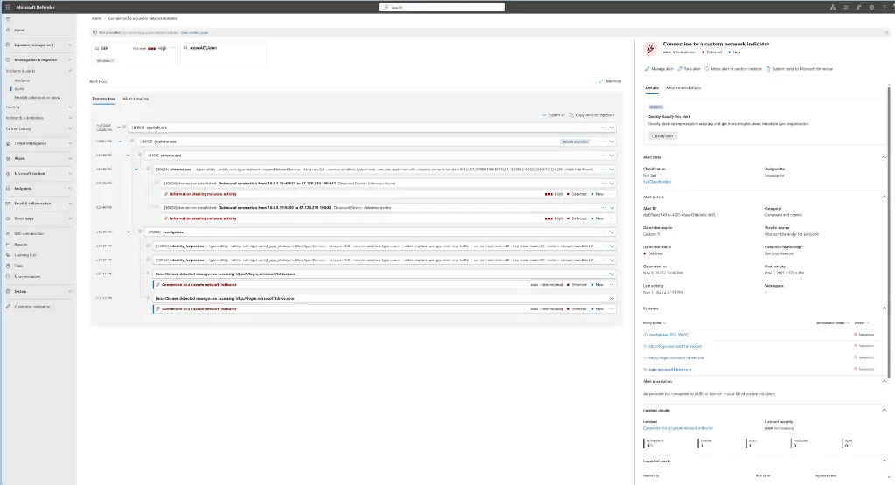Expand the Partner catalog section
The image size is (895, 485).
point(70,128)
